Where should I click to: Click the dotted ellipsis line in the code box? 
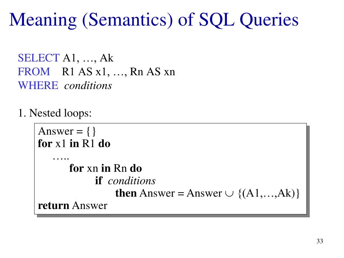coord(61,159)
